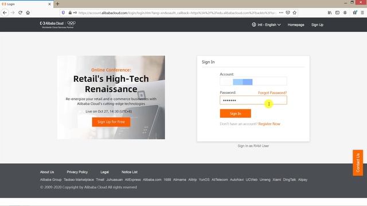Click the Forgot Password link
The height and width of the screenshot is (206, 367).
pos(272,93)
